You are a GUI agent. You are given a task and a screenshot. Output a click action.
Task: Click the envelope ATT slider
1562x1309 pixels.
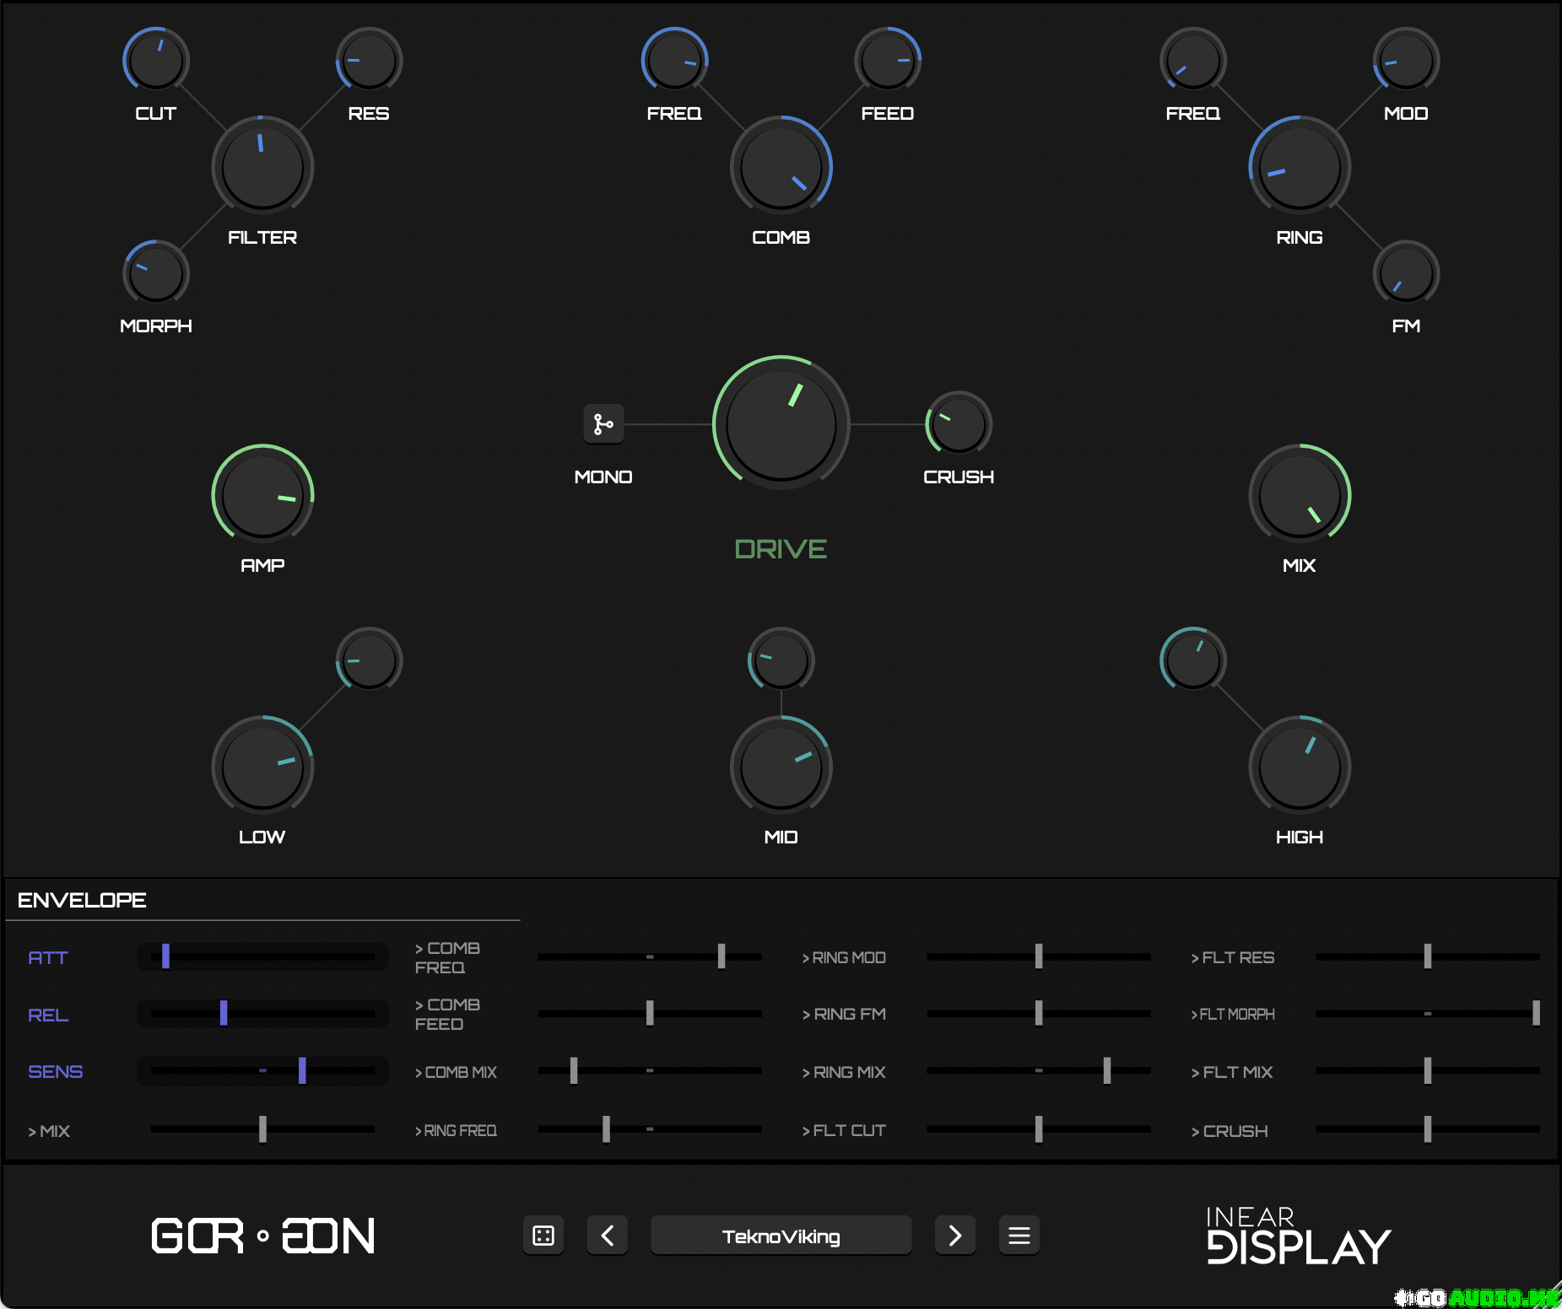[262, 956]
